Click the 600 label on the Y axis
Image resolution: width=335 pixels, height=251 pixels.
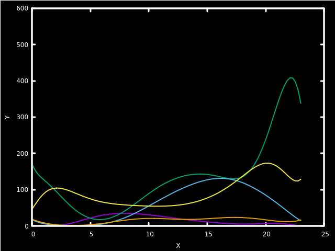(x=22, y=8)
